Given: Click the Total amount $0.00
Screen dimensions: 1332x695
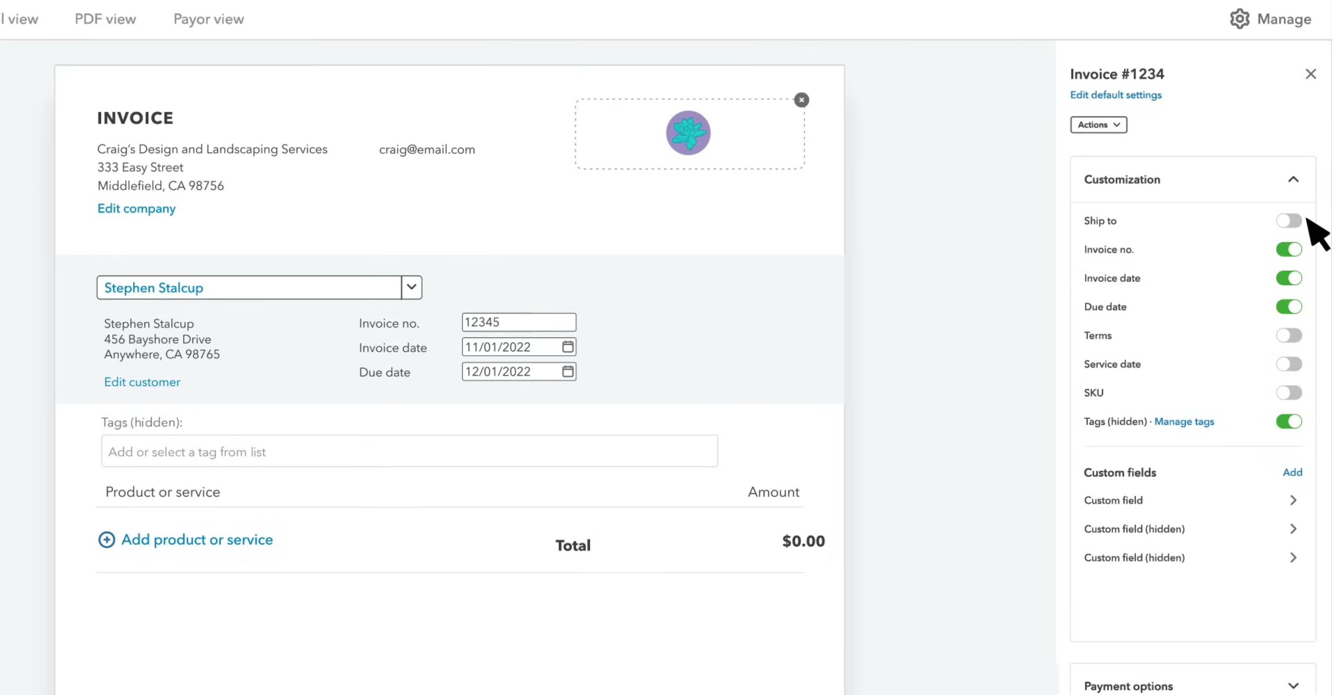Looking at the screenshot, I should click(x=804, y=541).
